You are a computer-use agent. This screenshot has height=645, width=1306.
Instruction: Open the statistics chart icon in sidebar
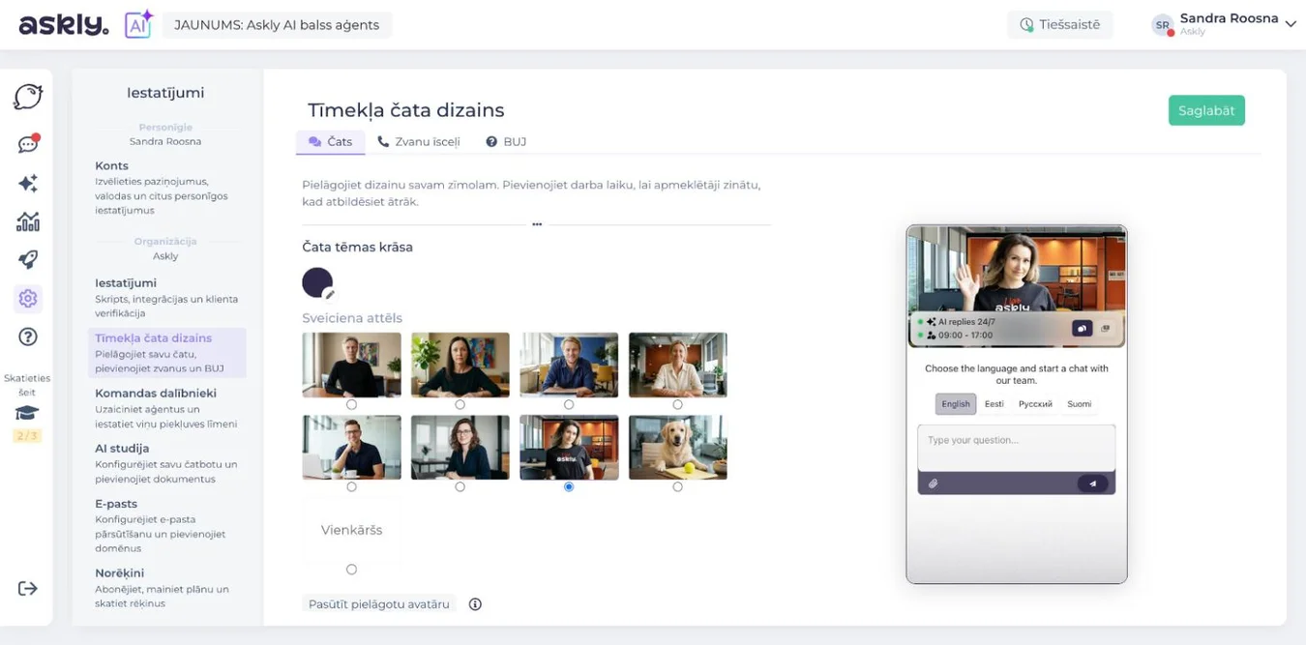28,221
